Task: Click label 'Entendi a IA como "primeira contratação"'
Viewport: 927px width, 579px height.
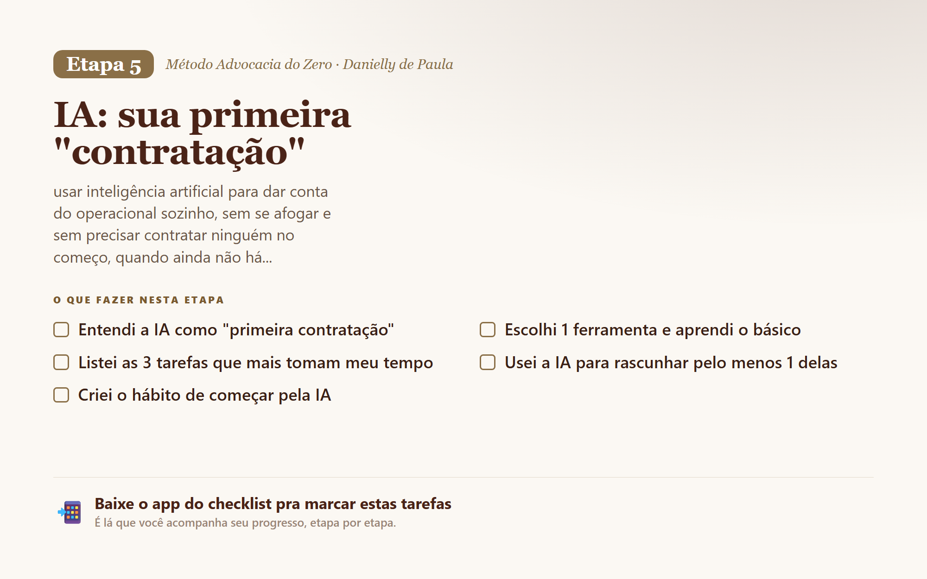Action: pos(236,330)
